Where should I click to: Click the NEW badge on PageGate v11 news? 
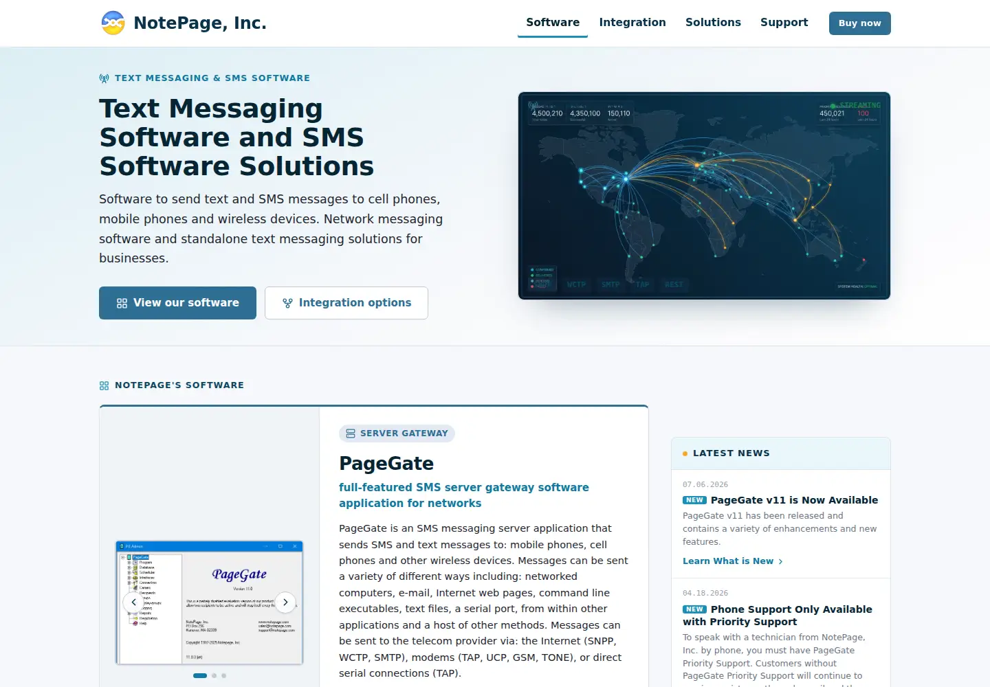(x=694, y=500)
